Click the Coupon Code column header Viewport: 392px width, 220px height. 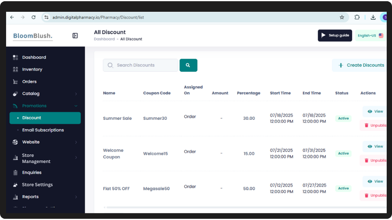tap(157, 93)
